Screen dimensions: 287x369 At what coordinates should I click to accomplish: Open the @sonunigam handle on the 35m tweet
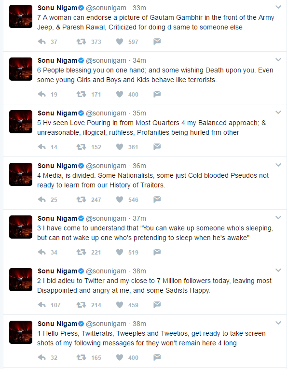click(x=106, y=113)
